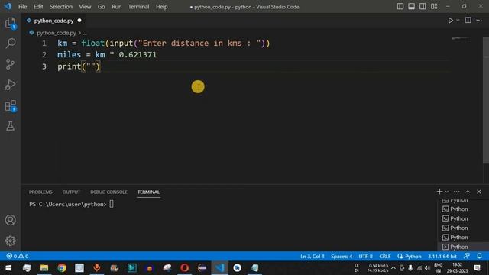Click the editor vertical scrollbar
The width and height of the screenshot is (489, 275).
486,100
